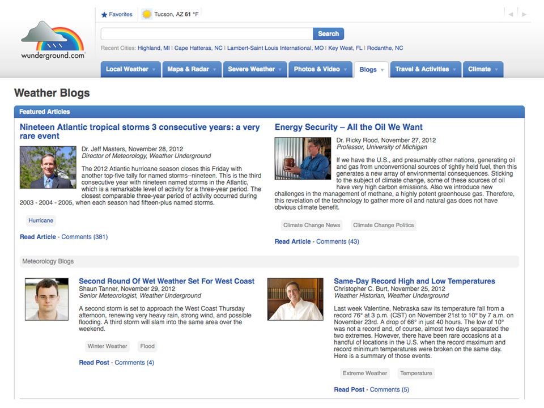Click 'Dr. Jeff Masters, November 28, 2012' byline
The width and height of the screenshot is (544, 408).
pos(132,149)
